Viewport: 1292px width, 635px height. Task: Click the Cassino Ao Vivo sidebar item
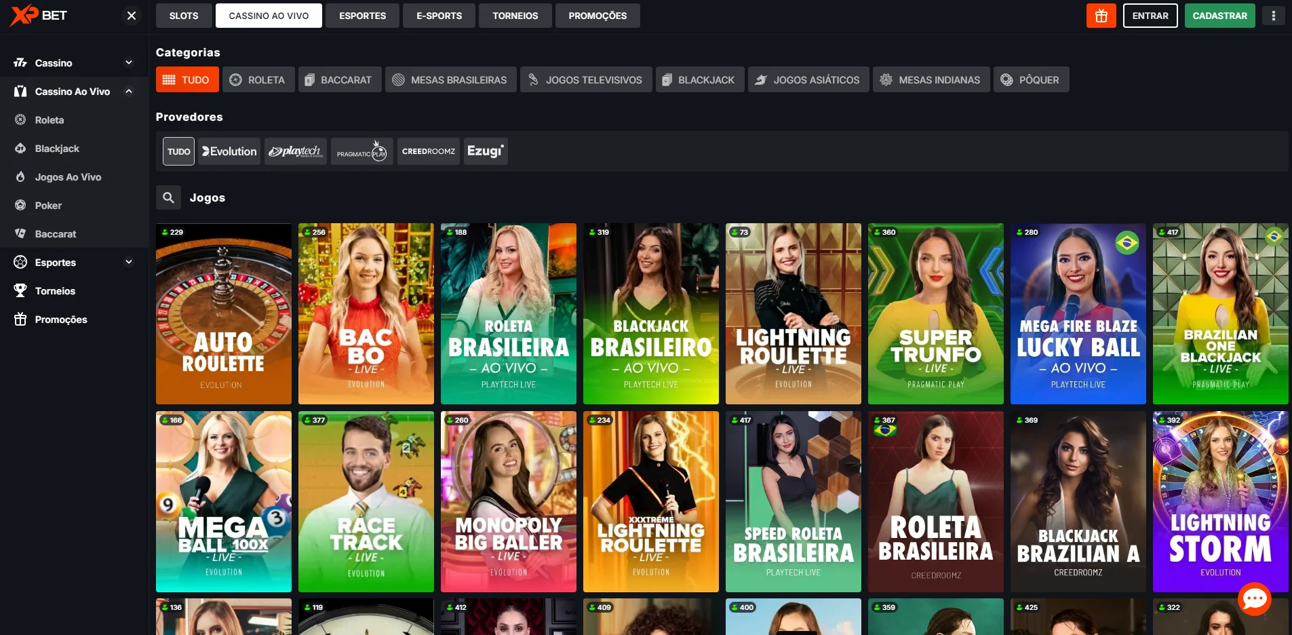[73, 92]
